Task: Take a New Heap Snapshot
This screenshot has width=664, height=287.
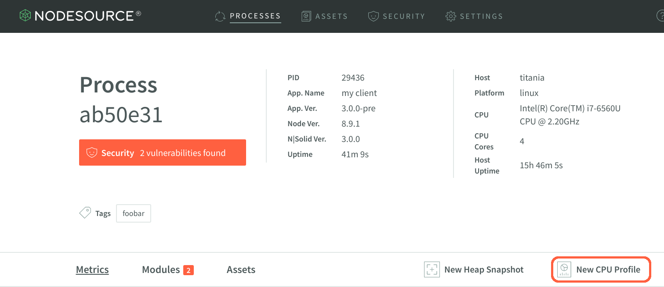Action: (483, 269)
